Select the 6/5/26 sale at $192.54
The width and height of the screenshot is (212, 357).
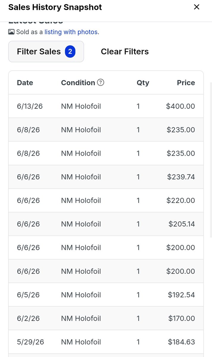(x=106, y=295)
